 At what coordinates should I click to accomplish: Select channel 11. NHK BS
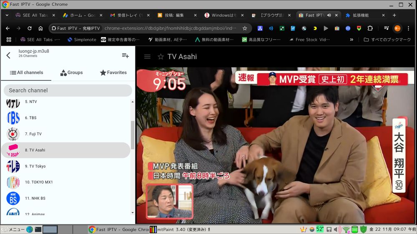click(66, 199)
